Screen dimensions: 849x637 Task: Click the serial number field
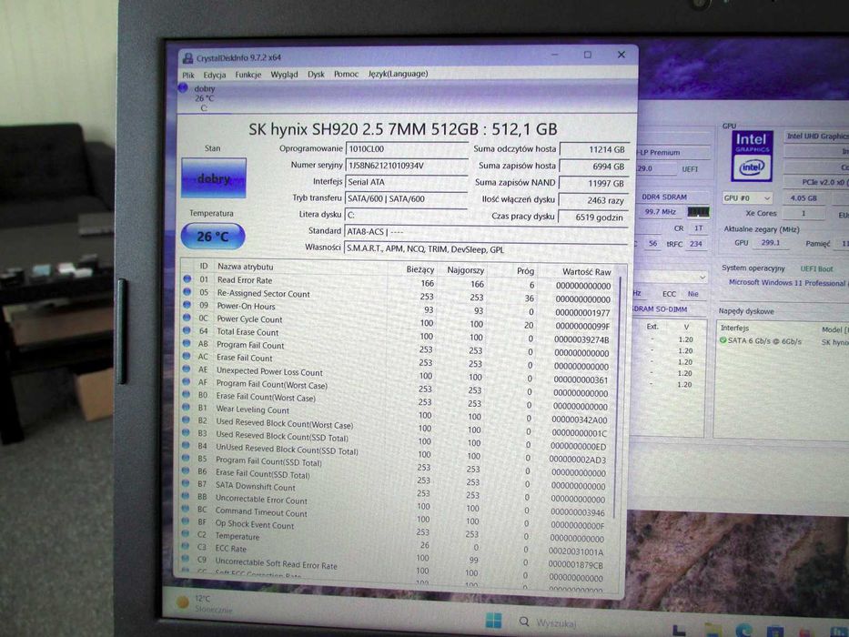(406, 166)
